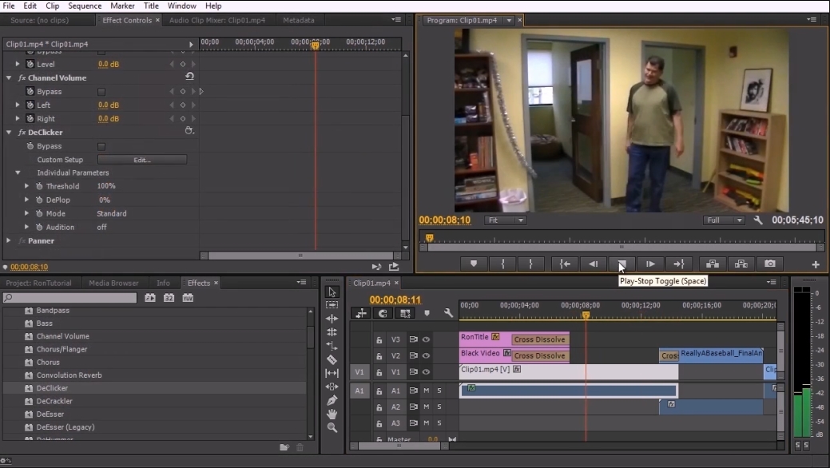The image size is (830, 468).
Task: Collapse Channel Volume effect
Action: 9,77
